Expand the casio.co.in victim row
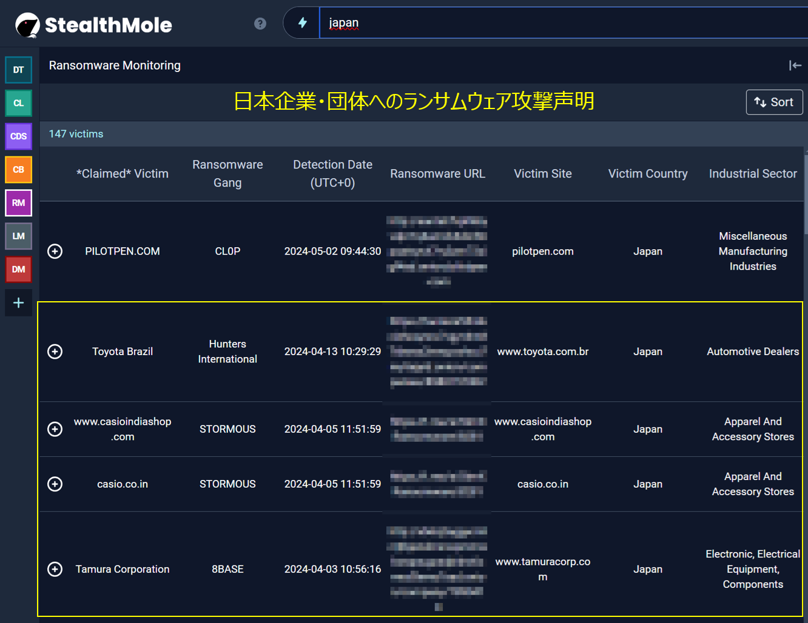Image resolution: width=808 pixels, height=623 pixels. 55,484
